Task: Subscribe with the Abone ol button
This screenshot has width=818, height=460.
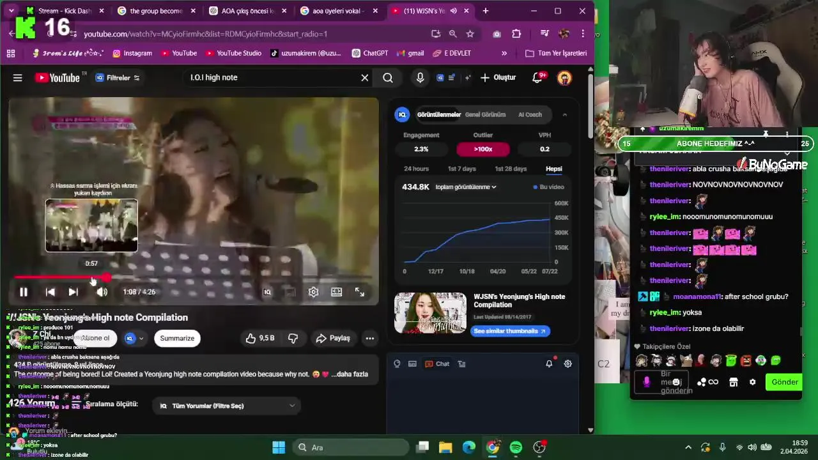Action: pos(95,338)
